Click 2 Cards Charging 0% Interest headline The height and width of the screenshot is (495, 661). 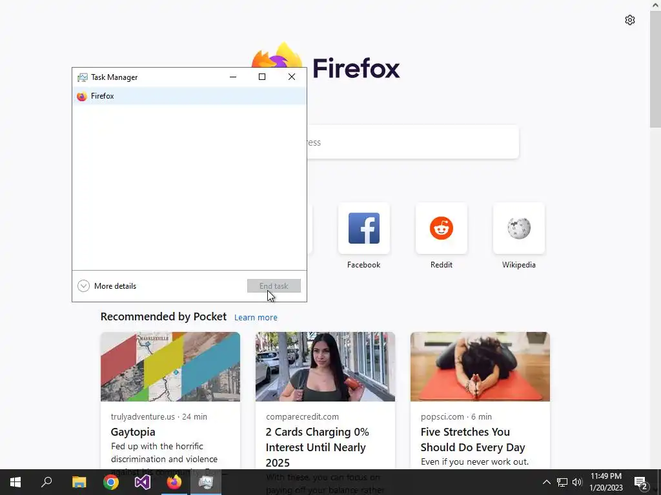[318, 447]
